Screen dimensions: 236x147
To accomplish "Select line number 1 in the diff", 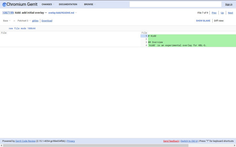I will 144,36.
